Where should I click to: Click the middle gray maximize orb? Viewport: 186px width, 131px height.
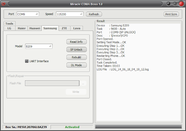(x=175, y=4)
